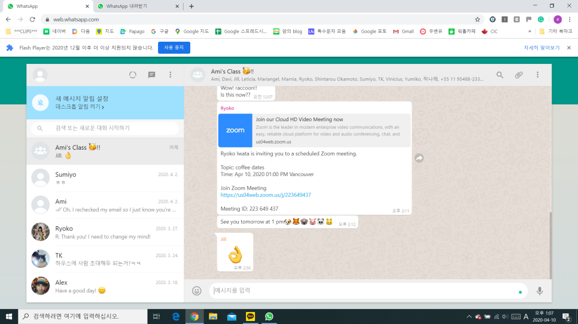
Task: Go back in browser history
Action: point(8,20)
